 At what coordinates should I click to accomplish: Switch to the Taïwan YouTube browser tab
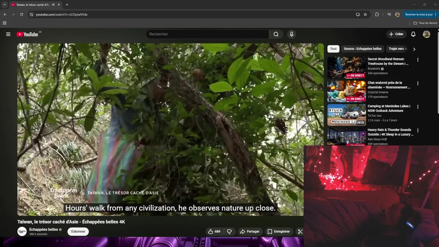click(x=33, y=5)
